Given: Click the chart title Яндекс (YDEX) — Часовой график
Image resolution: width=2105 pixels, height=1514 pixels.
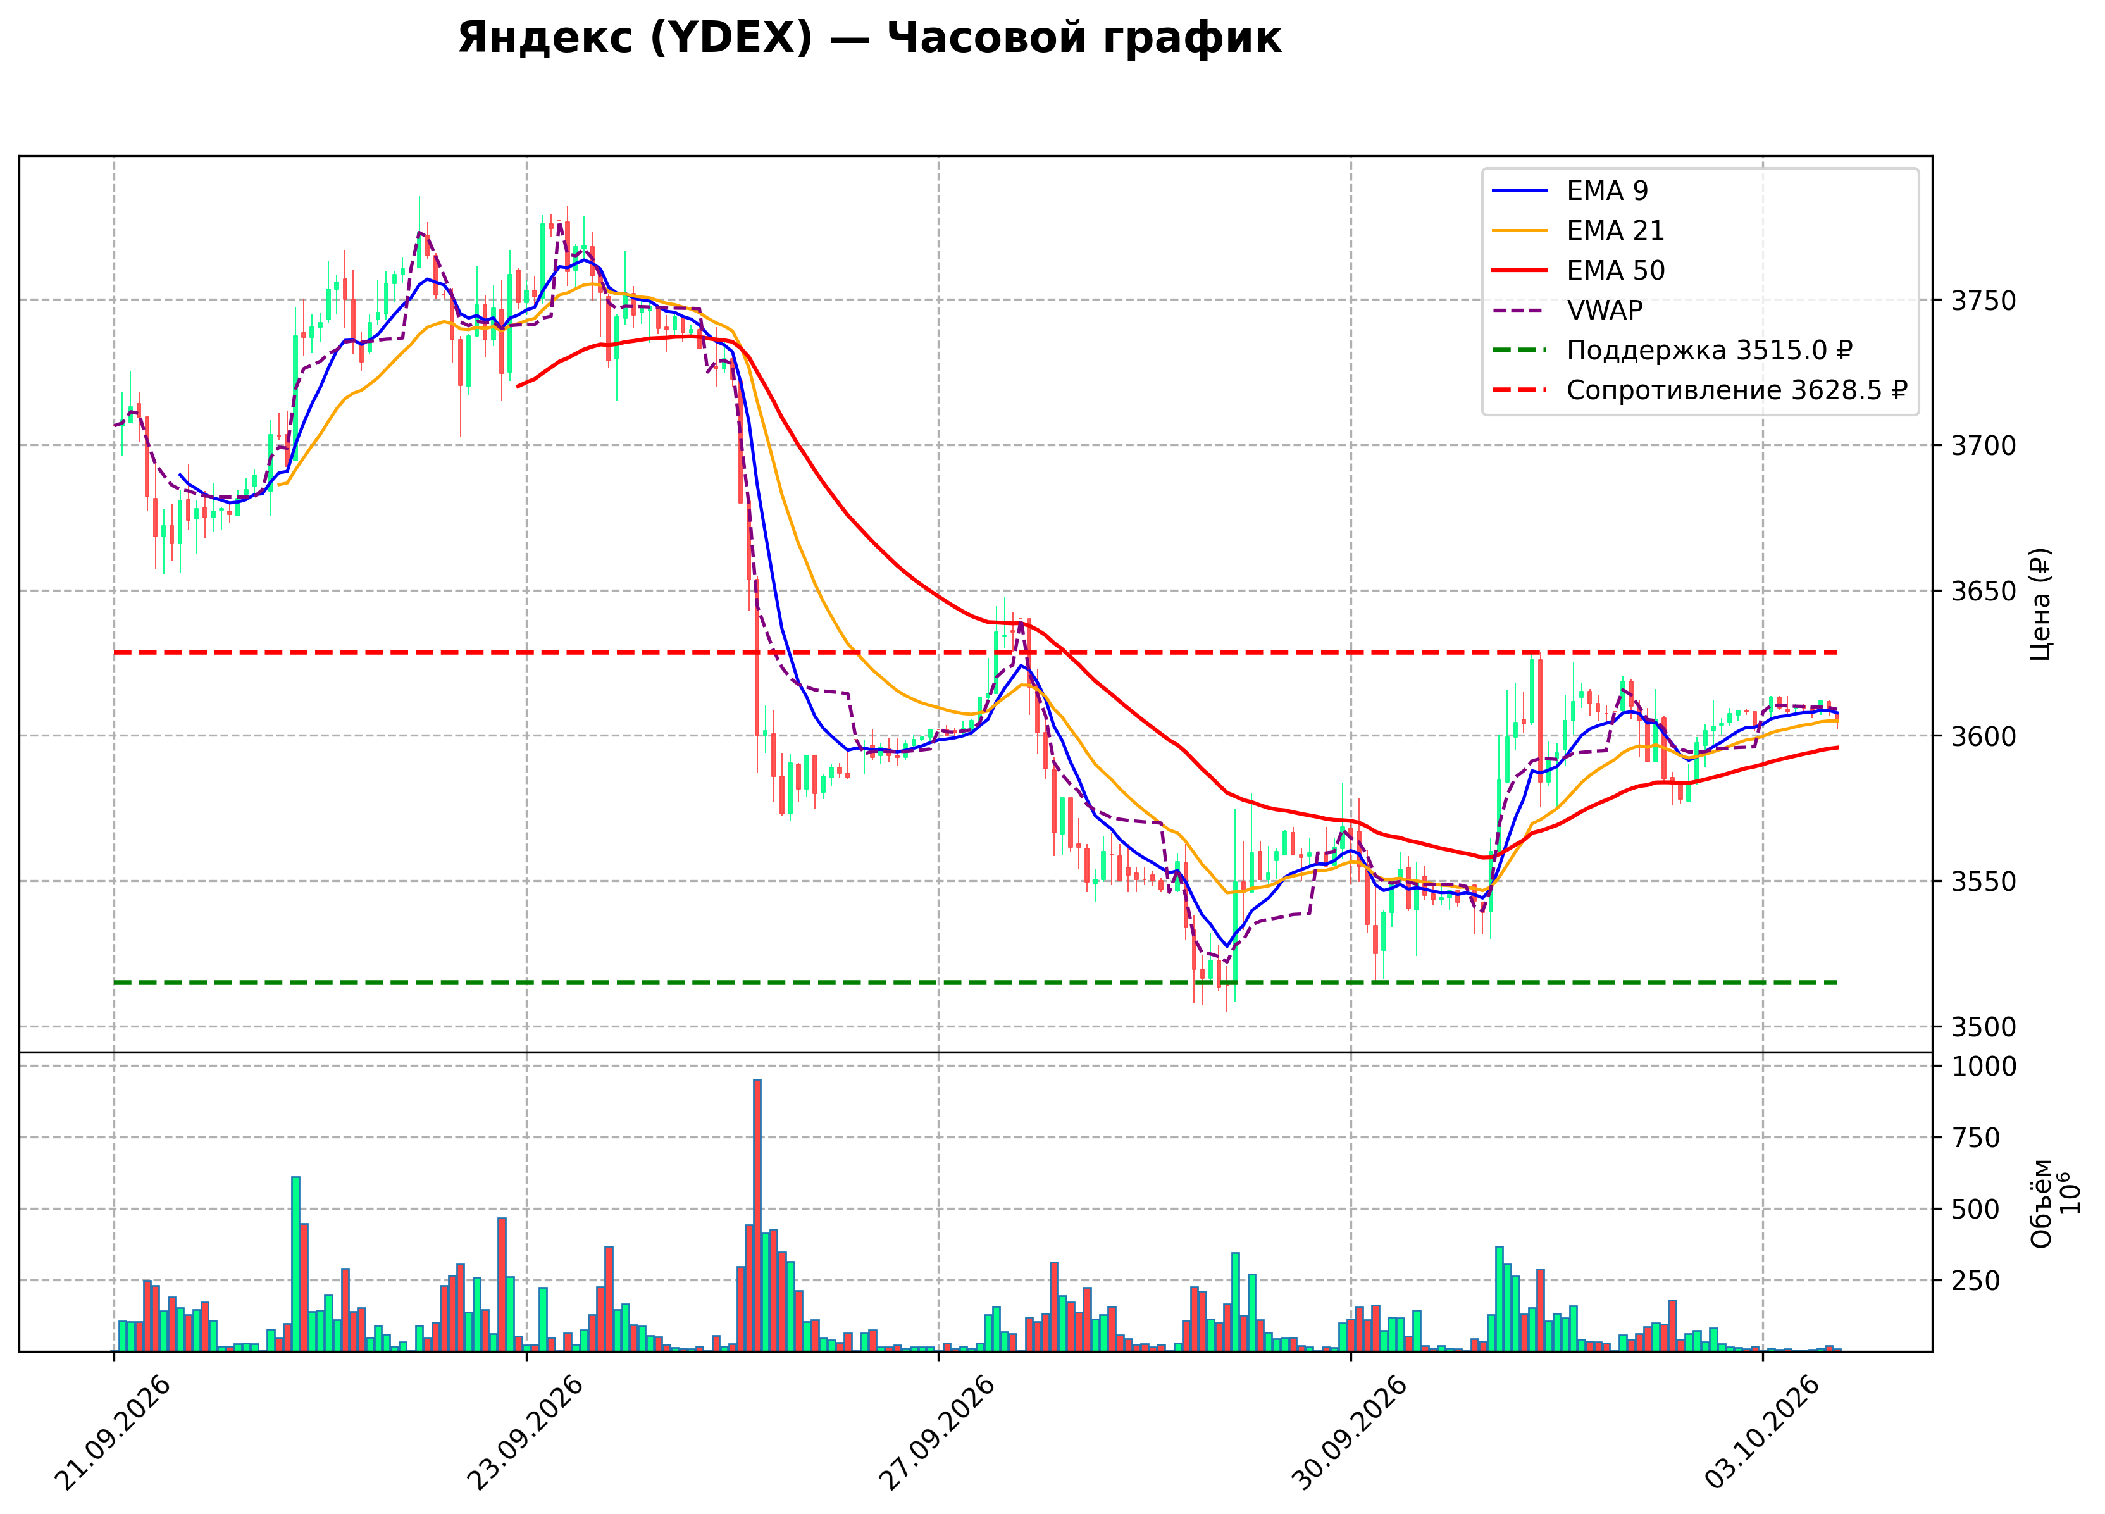Looking at the screenshot, I should (869, 38).
